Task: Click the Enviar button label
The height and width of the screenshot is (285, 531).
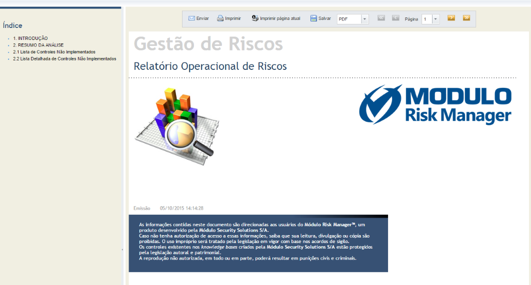Action: tap(202, 18)
